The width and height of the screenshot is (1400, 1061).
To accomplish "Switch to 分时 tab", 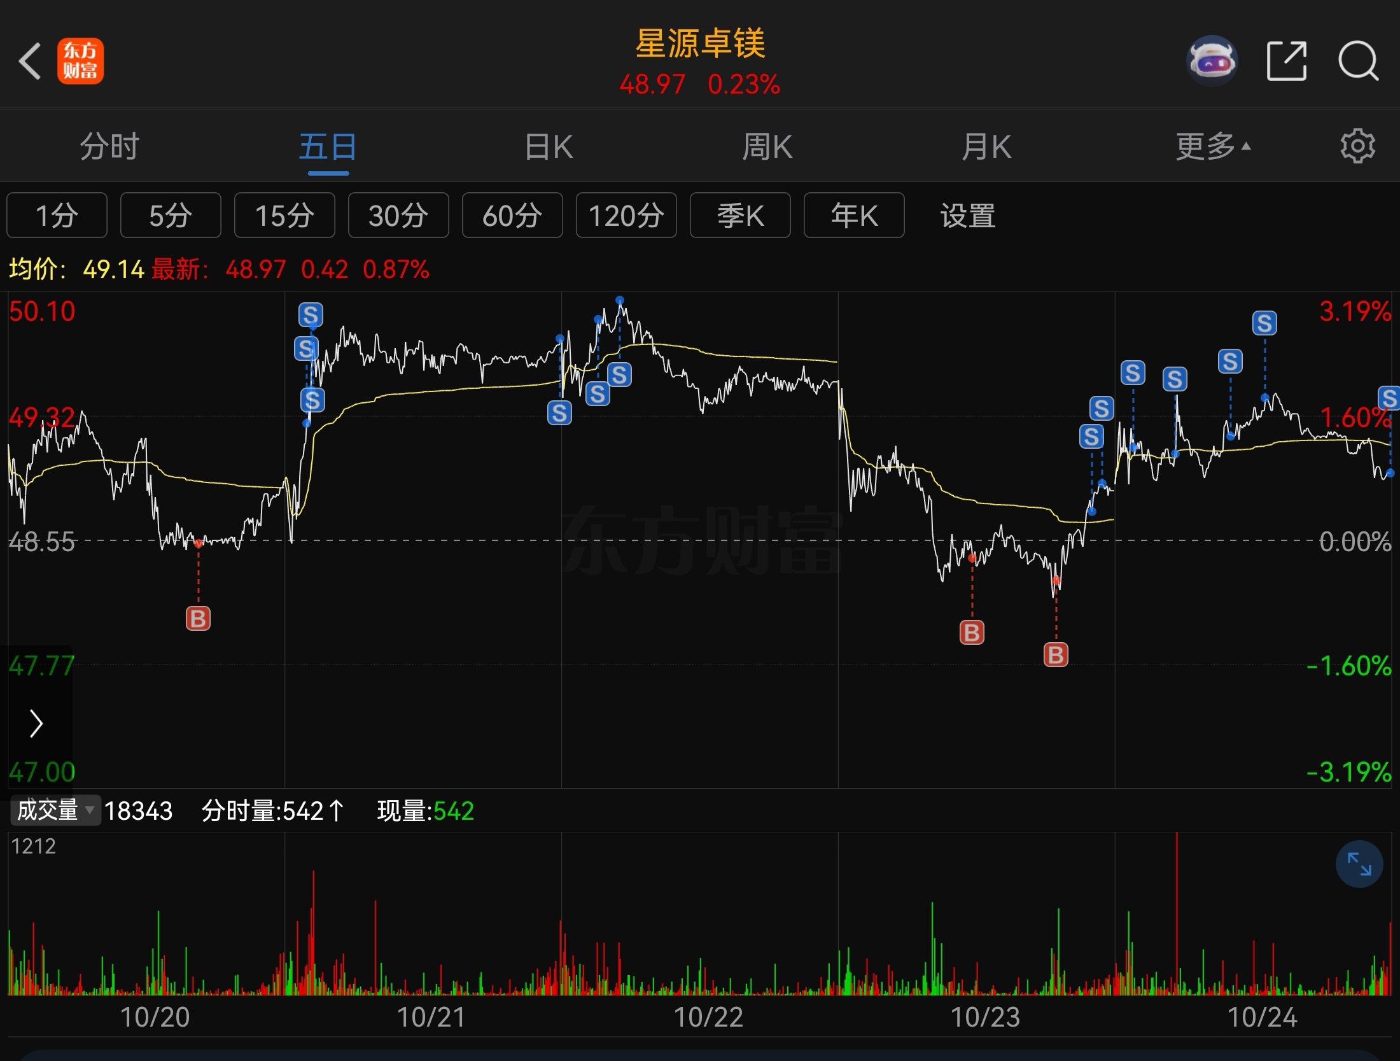I will coord(109,146).
